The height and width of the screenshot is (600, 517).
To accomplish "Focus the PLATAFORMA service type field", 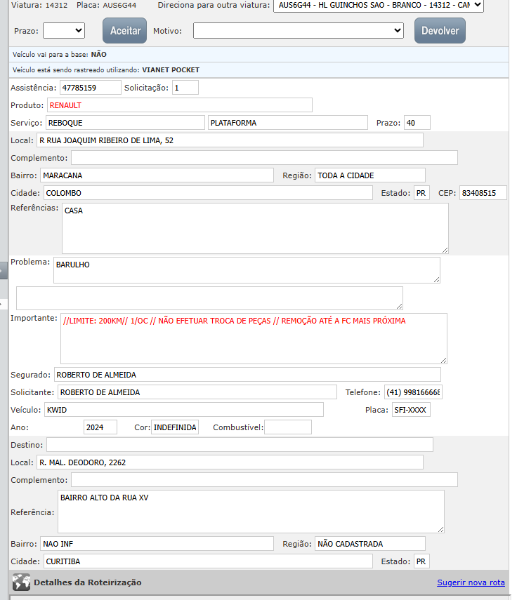I will 287,123.
